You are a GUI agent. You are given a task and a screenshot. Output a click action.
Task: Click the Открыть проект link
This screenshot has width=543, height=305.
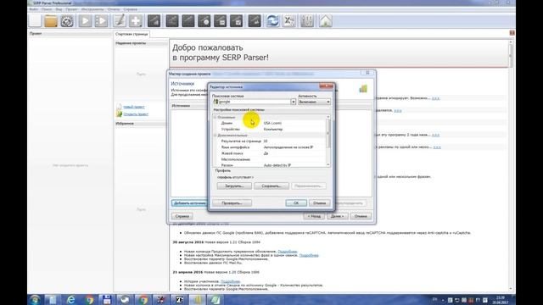(x=136, y=114)
